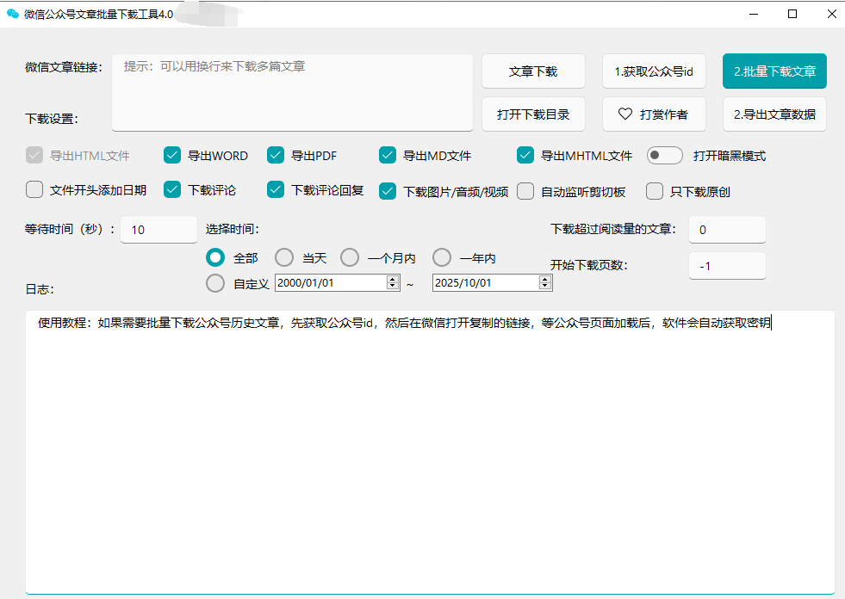Click the down arrow on the 2025/10/01 date spinner
Screen dimensions: 845x599
[547, 286]
